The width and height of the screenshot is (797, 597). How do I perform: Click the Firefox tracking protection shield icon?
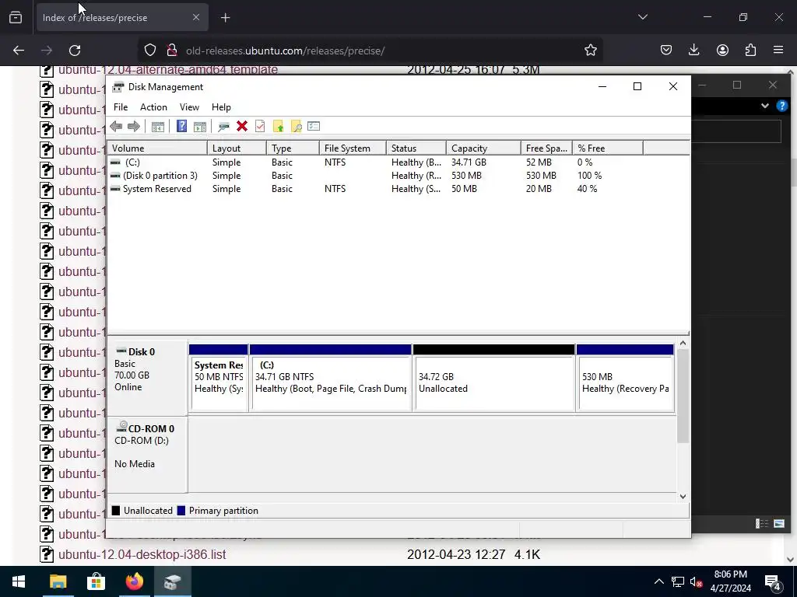point(150,51)
